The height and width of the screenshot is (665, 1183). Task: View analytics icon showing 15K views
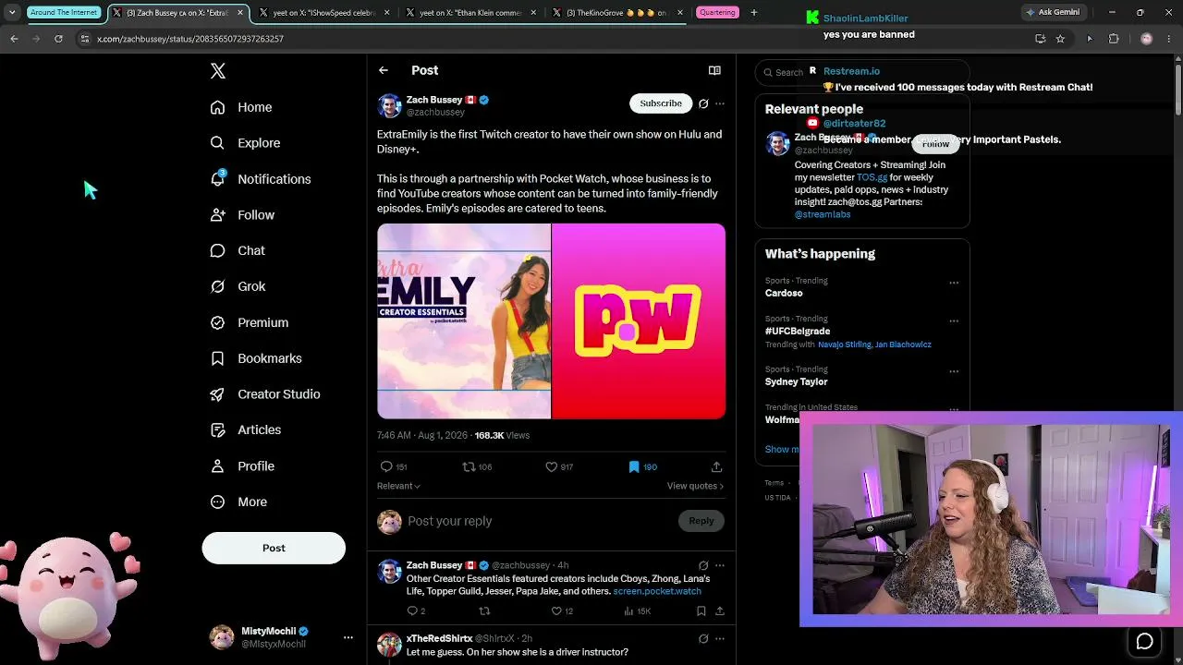point(629,611)
